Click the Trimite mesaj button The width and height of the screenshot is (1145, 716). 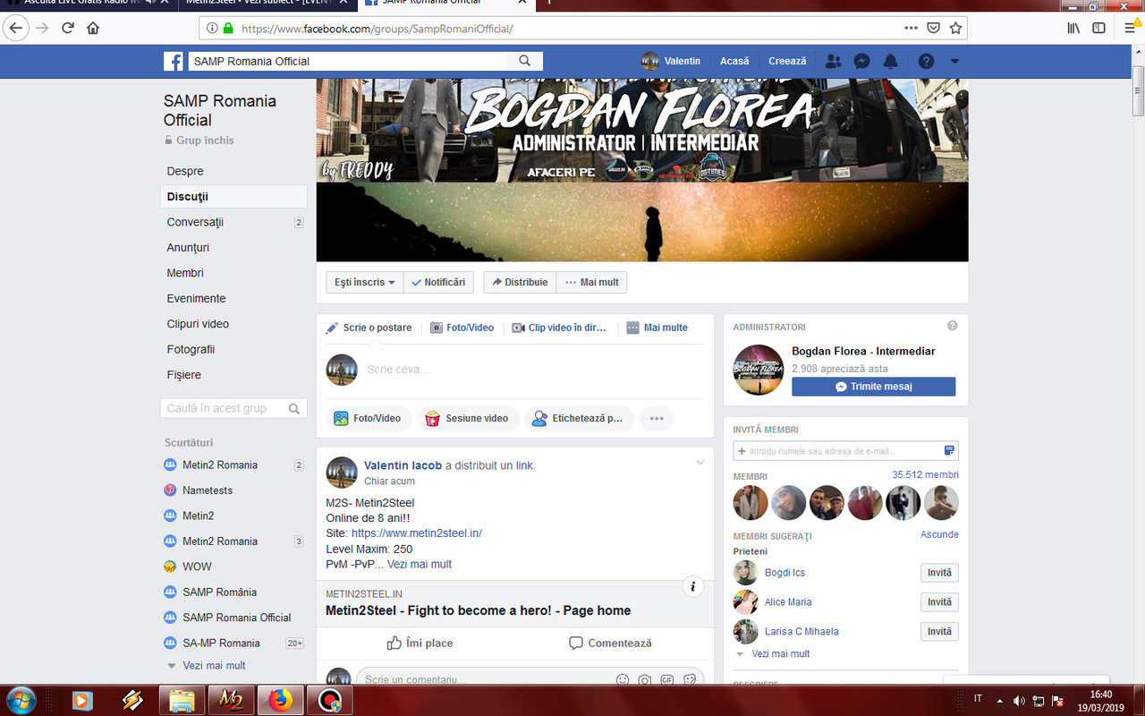(x=873, y=387)
